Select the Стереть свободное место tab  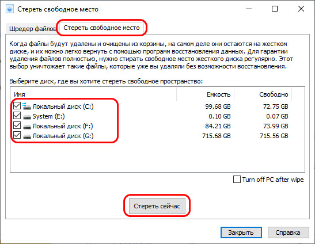pos(101,28)
